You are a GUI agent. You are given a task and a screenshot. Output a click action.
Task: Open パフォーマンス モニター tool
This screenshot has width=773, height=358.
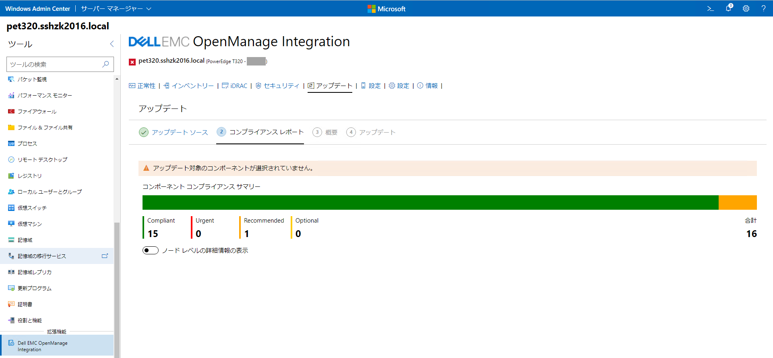click(x=57, y=95)
